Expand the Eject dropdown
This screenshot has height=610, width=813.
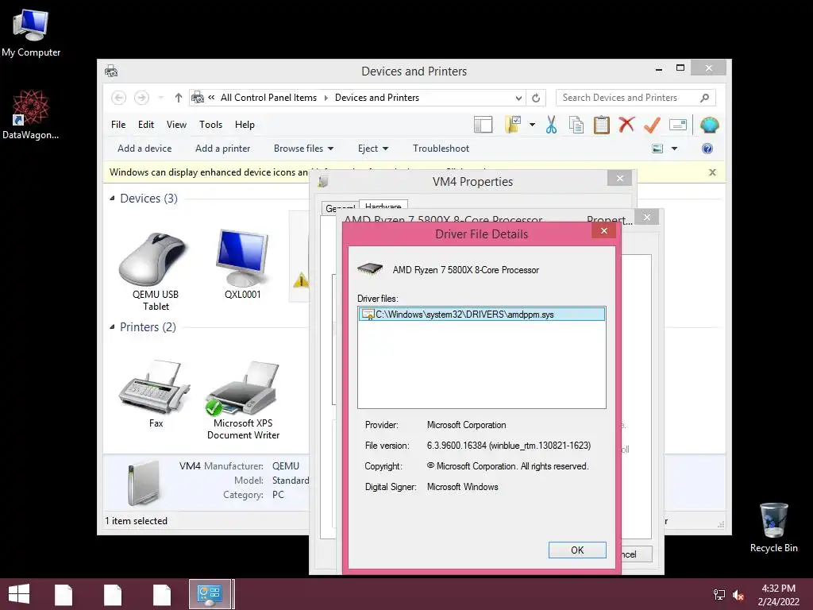pyautogui.click(x=373, y=149)
